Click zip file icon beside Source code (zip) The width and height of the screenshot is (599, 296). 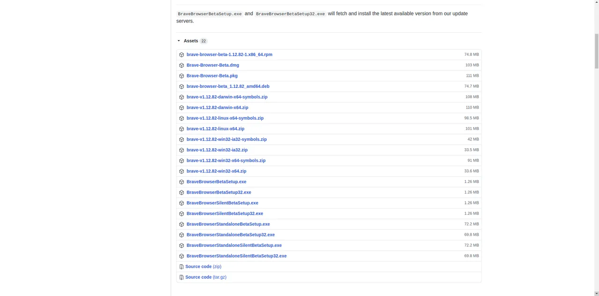click(x=182, y=267)
